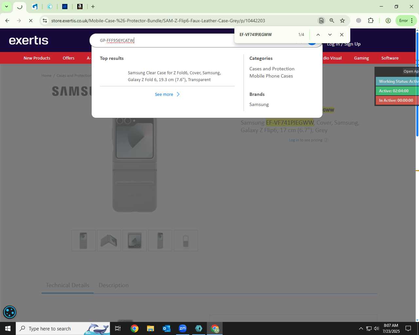Screen dimensions: 419x335
Task: Open Outlook from taskbar
Action: 167,328
